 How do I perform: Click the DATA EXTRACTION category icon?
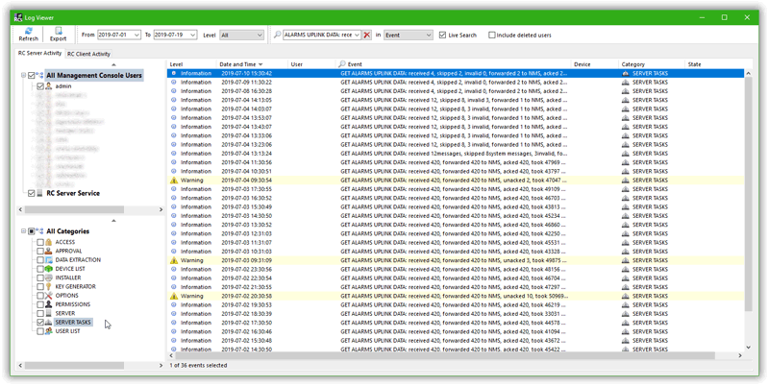tap(49, 259)
